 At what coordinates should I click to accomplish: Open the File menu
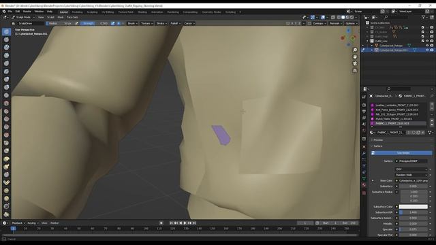tap(10, 12)
